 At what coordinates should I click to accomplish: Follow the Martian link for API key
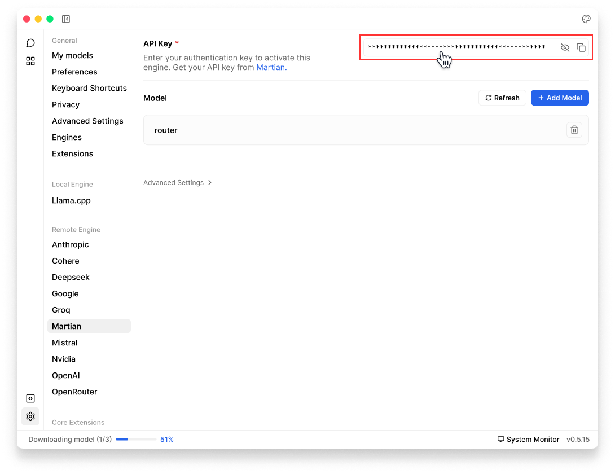pos(271,67)
